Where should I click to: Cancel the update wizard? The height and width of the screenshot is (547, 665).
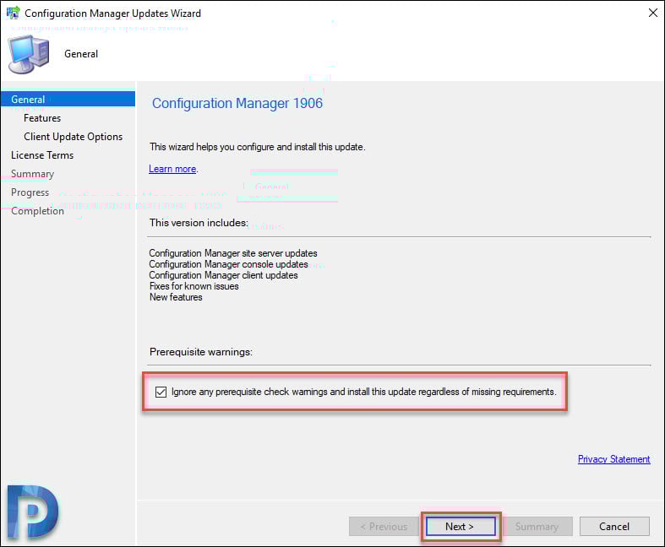tap(614, 527)
